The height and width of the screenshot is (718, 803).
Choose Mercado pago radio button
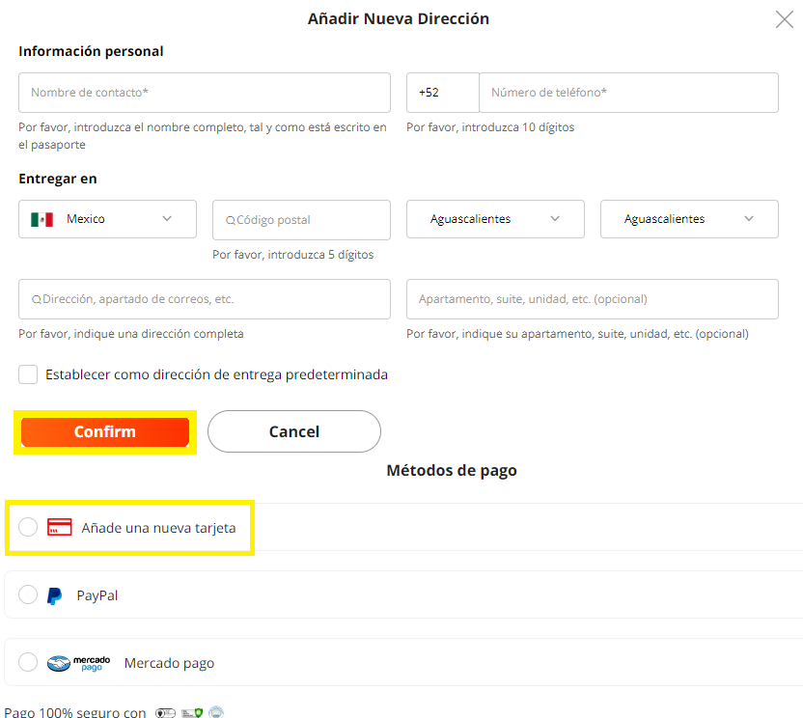(28, 662)
